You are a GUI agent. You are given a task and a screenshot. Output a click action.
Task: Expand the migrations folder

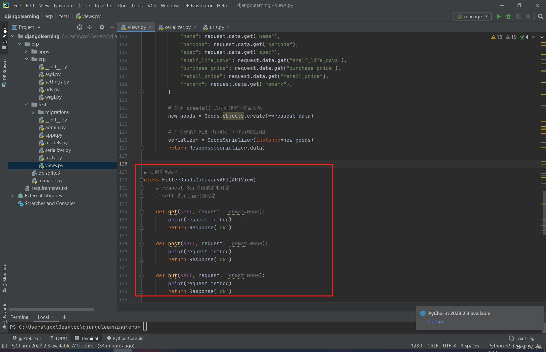point(33,112)
